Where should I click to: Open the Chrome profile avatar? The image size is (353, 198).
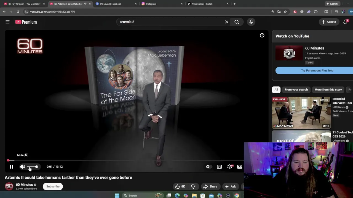[343, 12]
